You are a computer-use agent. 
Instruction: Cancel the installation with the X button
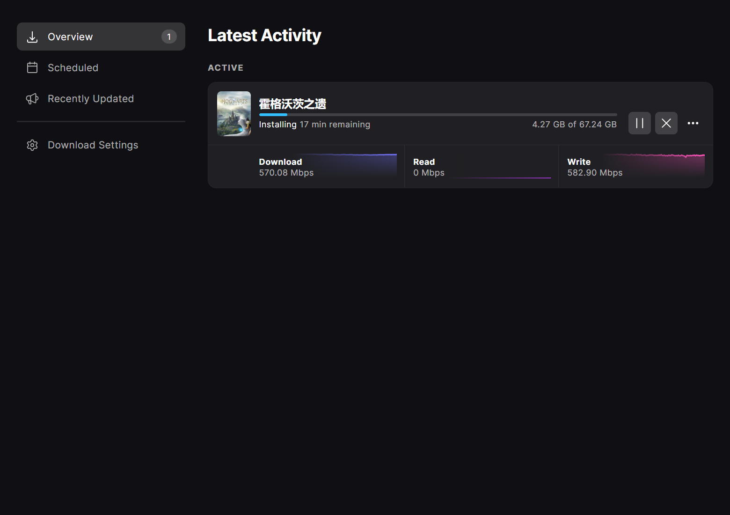666,123
